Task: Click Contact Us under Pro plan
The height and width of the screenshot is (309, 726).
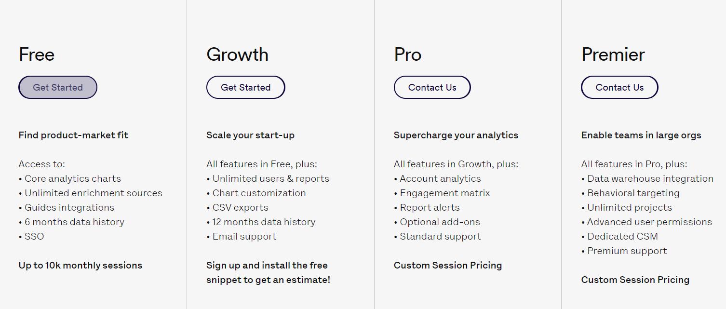Action: coord(432,87)
